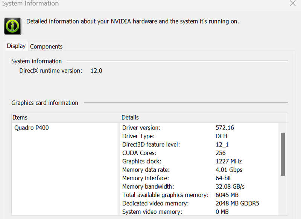Select the CUDA Cores label

coord(139,153)
